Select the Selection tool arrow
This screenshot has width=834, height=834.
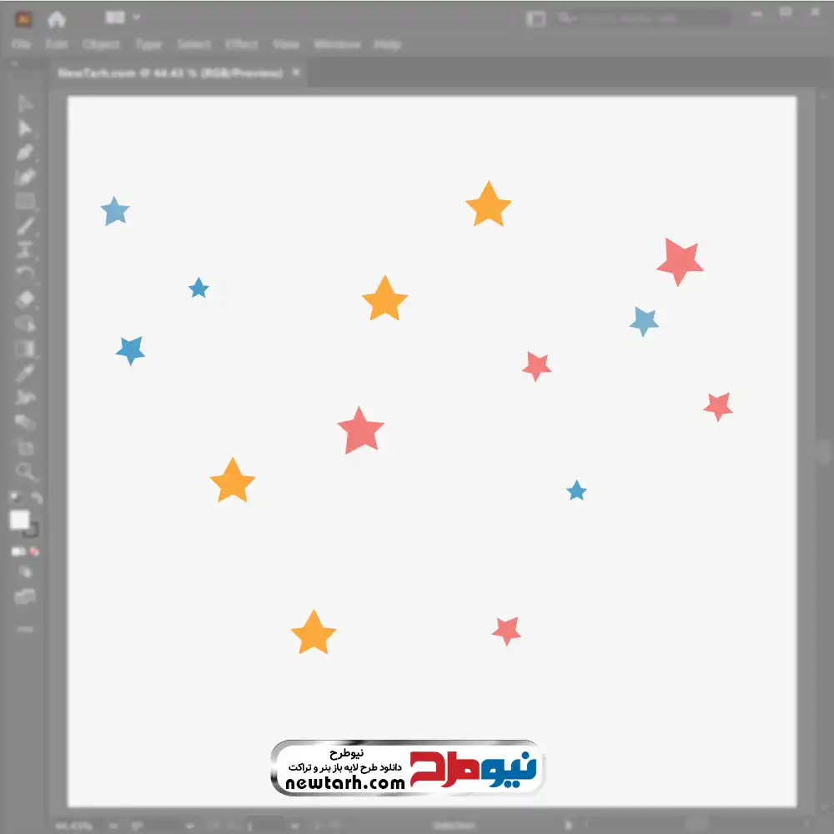[24, 103]
